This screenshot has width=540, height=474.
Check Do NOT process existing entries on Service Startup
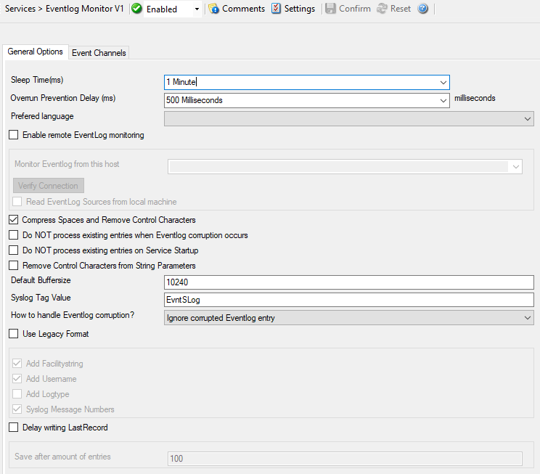tap(13, 250)
